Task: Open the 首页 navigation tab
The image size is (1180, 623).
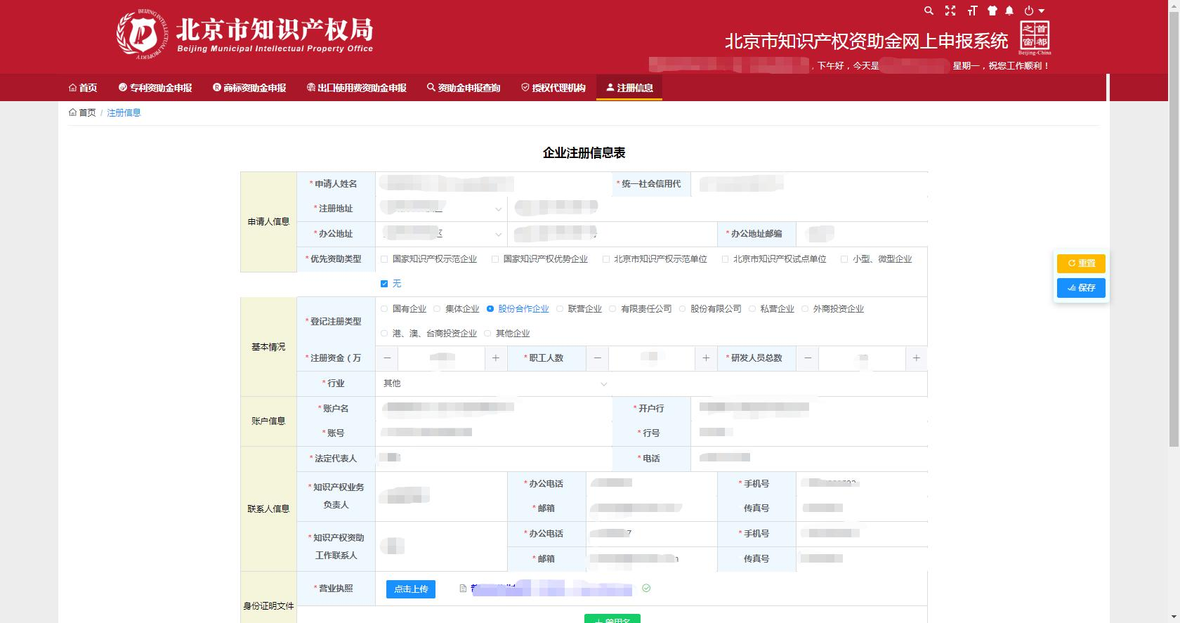Action: coord(83,88)
